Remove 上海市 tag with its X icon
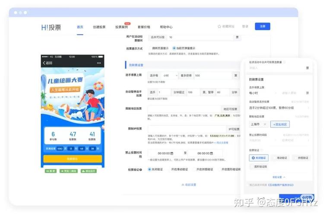The height and width of the screenshot is (216, 326). pos(265,124)
